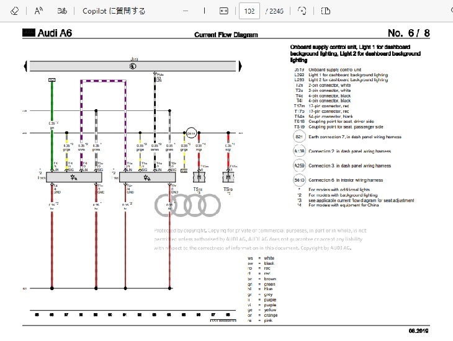Click Connection 2 in dash panel wiring harness
The width and height of the screenshot is (453, 341).
pyautogui.click(x=349, y=151)
